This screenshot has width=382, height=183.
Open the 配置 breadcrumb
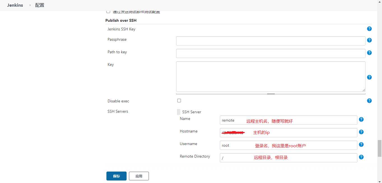[40, 5]
